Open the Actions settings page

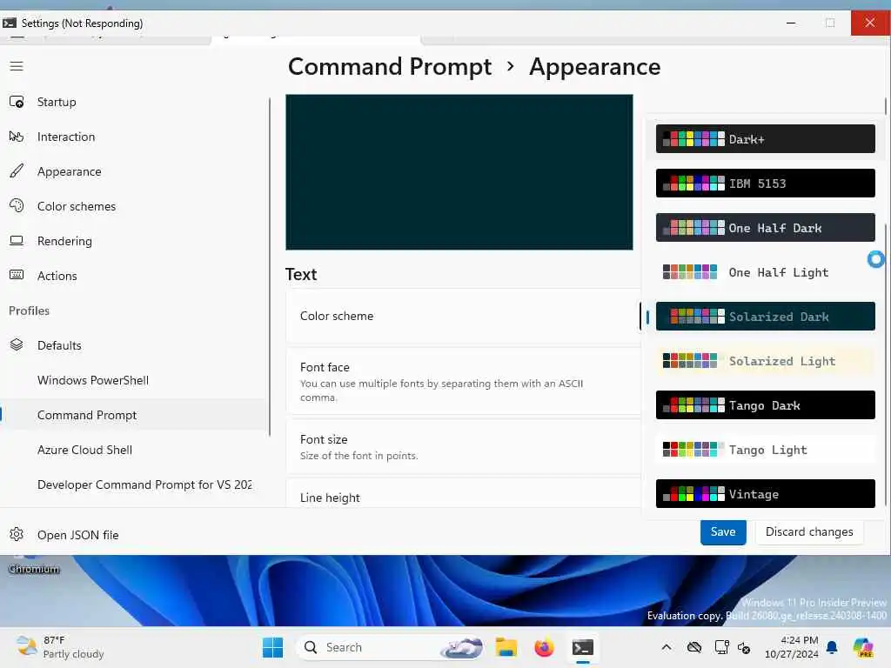point(133,275)
